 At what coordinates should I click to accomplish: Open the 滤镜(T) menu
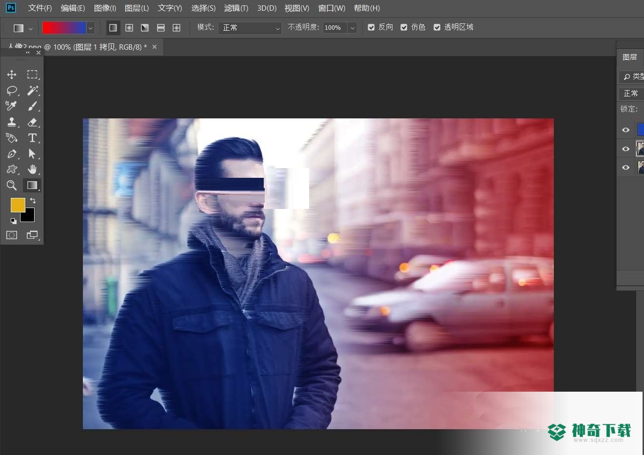[236, 8]
